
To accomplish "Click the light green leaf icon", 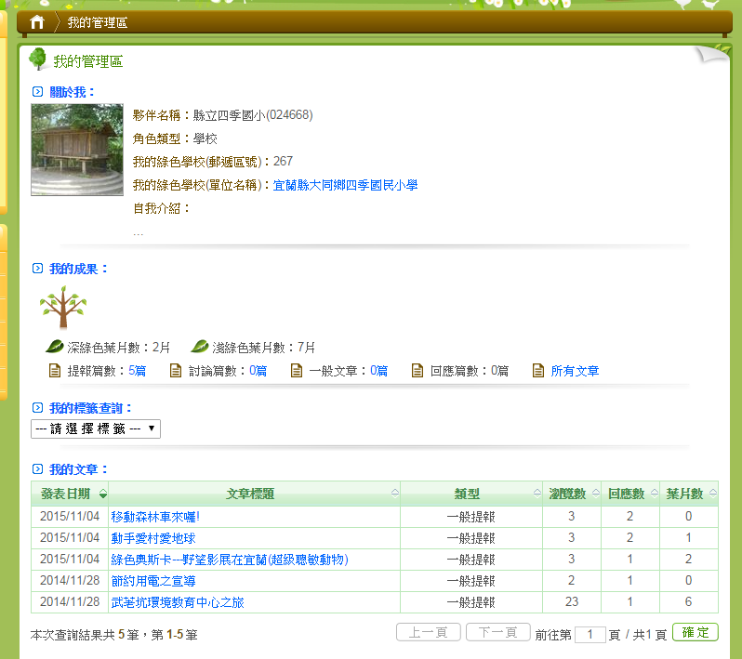I will [200, 347].
